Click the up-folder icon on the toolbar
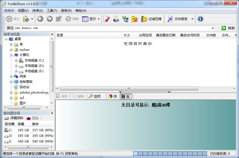The height and width of the screenshot is (158, 239). pos(59,19)
